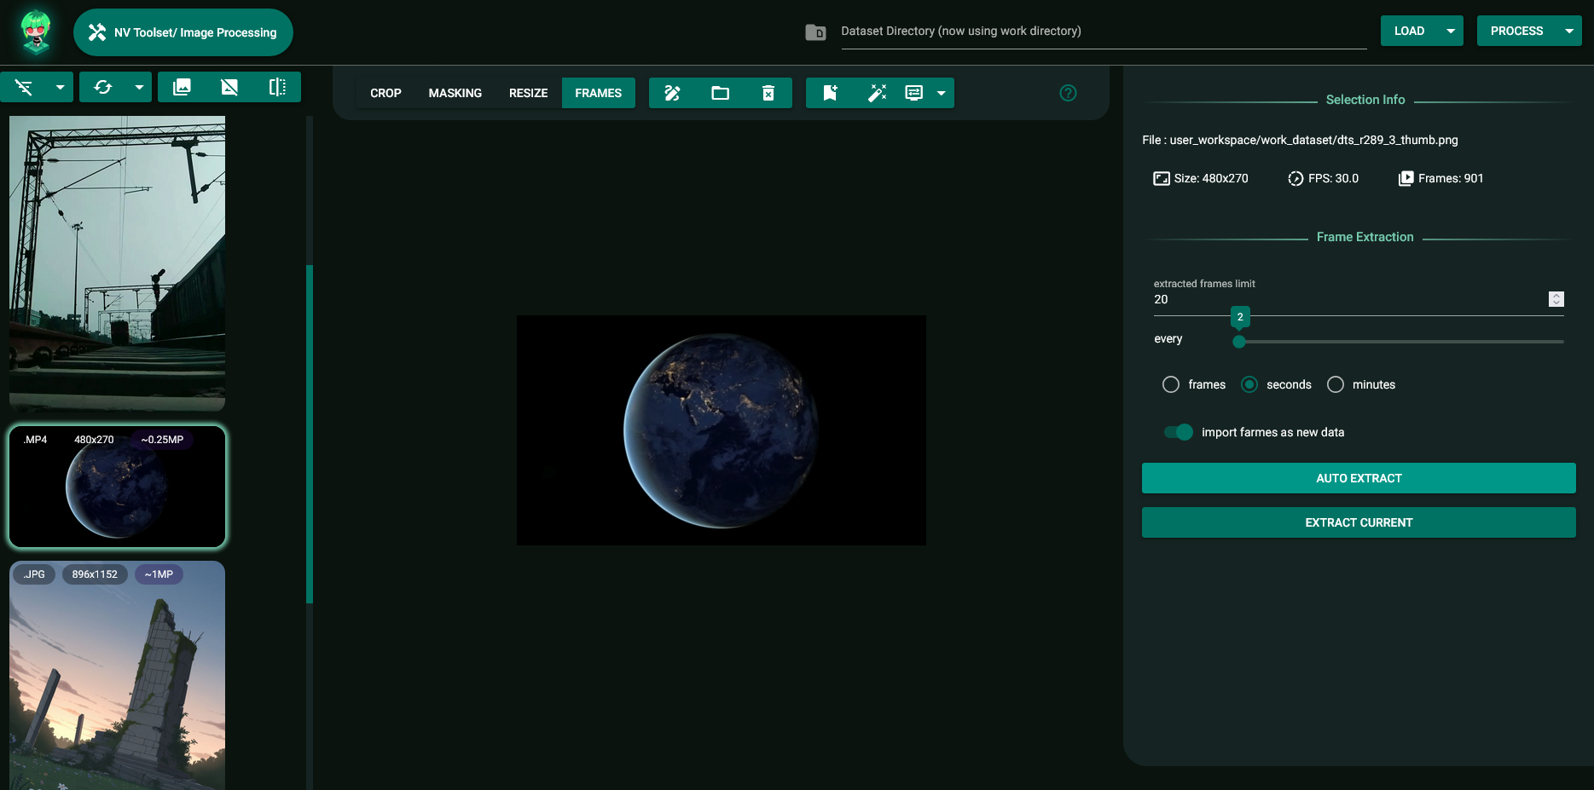The width and height of the screenshot is (1594, 790).
Task: Click the EXTRACT CURRENT button
Action: [x=1358, y=522]
